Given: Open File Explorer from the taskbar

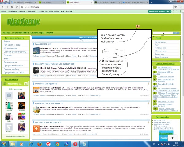Looking at the screenshot, I should point(13,144).
